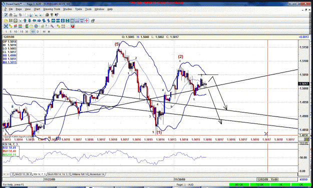Click the TS OK status indicator

click(x=260, y=184)
